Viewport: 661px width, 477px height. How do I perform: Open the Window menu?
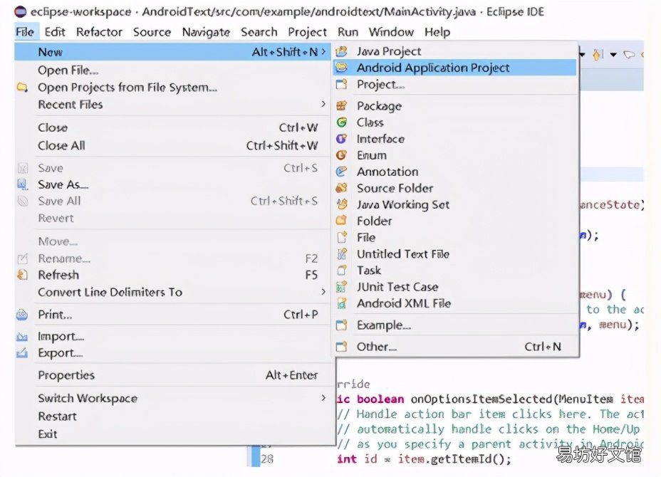(391, 32)
